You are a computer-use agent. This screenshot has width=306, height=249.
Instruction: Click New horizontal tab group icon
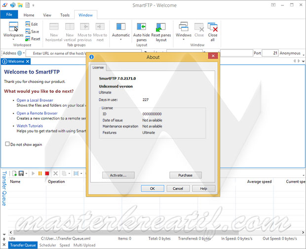[x=54, y=27]
